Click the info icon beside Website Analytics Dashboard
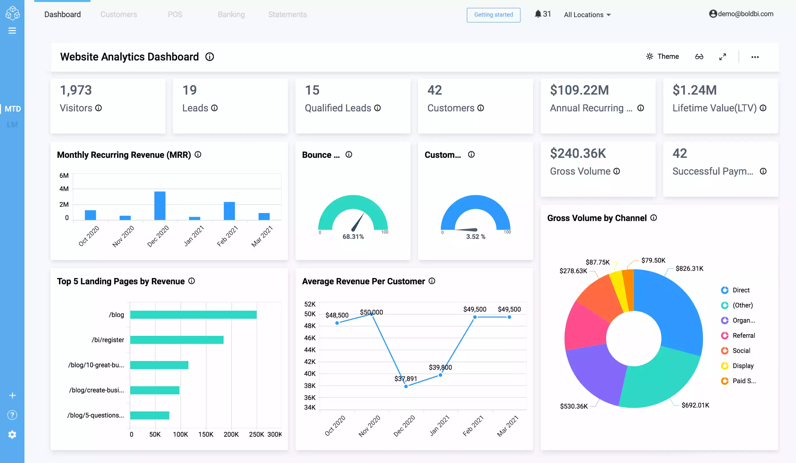 [210, 57]
